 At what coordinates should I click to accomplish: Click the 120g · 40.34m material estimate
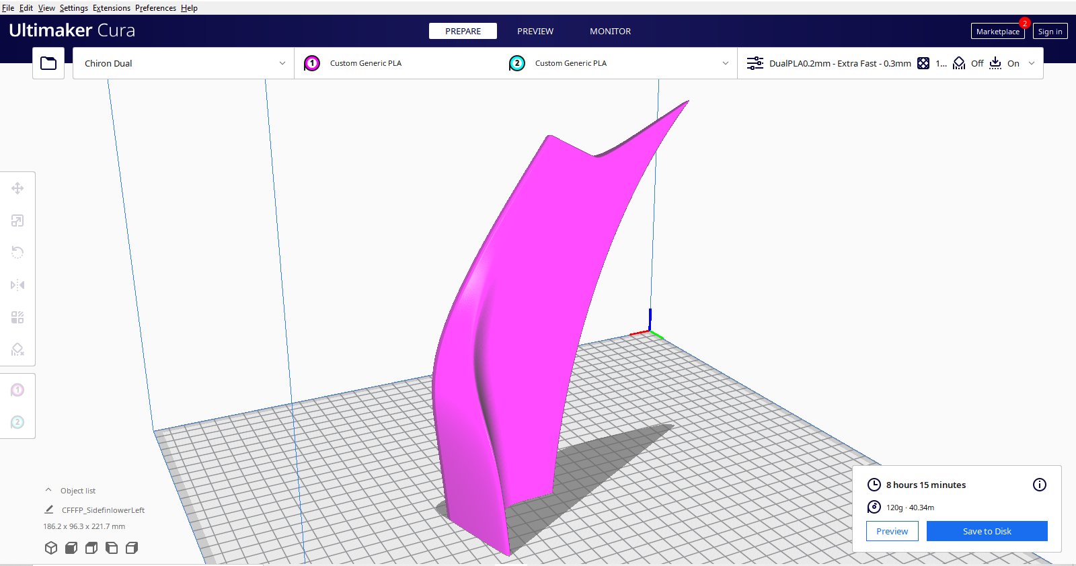pos(910,508)
